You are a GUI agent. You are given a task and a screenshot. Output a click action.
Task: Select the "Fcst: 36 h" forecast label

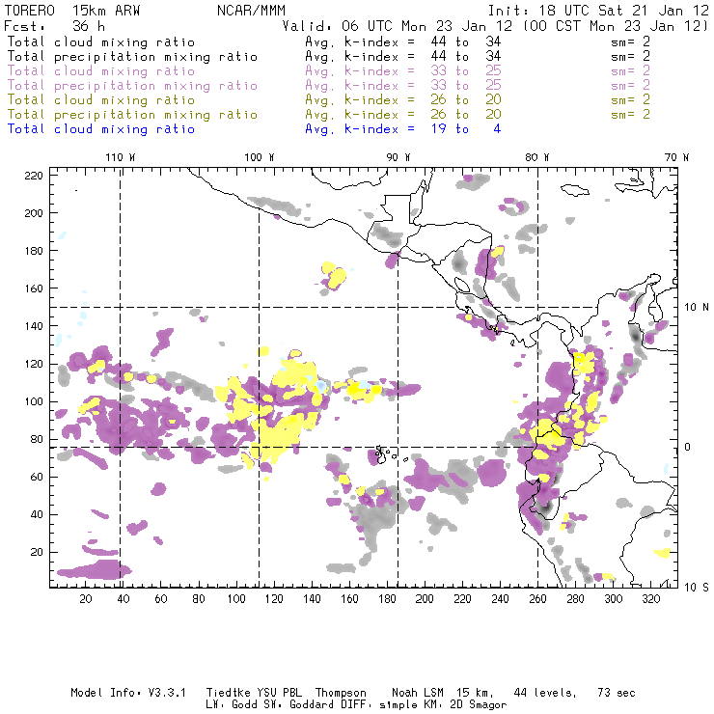54,26
